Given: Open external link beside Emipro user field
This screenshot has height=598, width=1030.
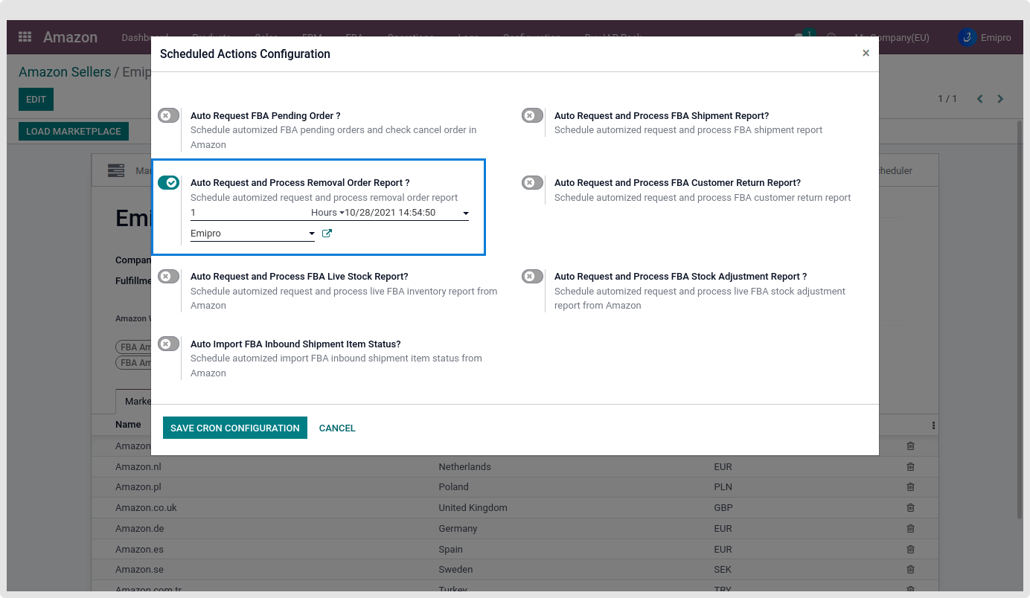Looking at the screenshot, I should (x=327, y=234).
